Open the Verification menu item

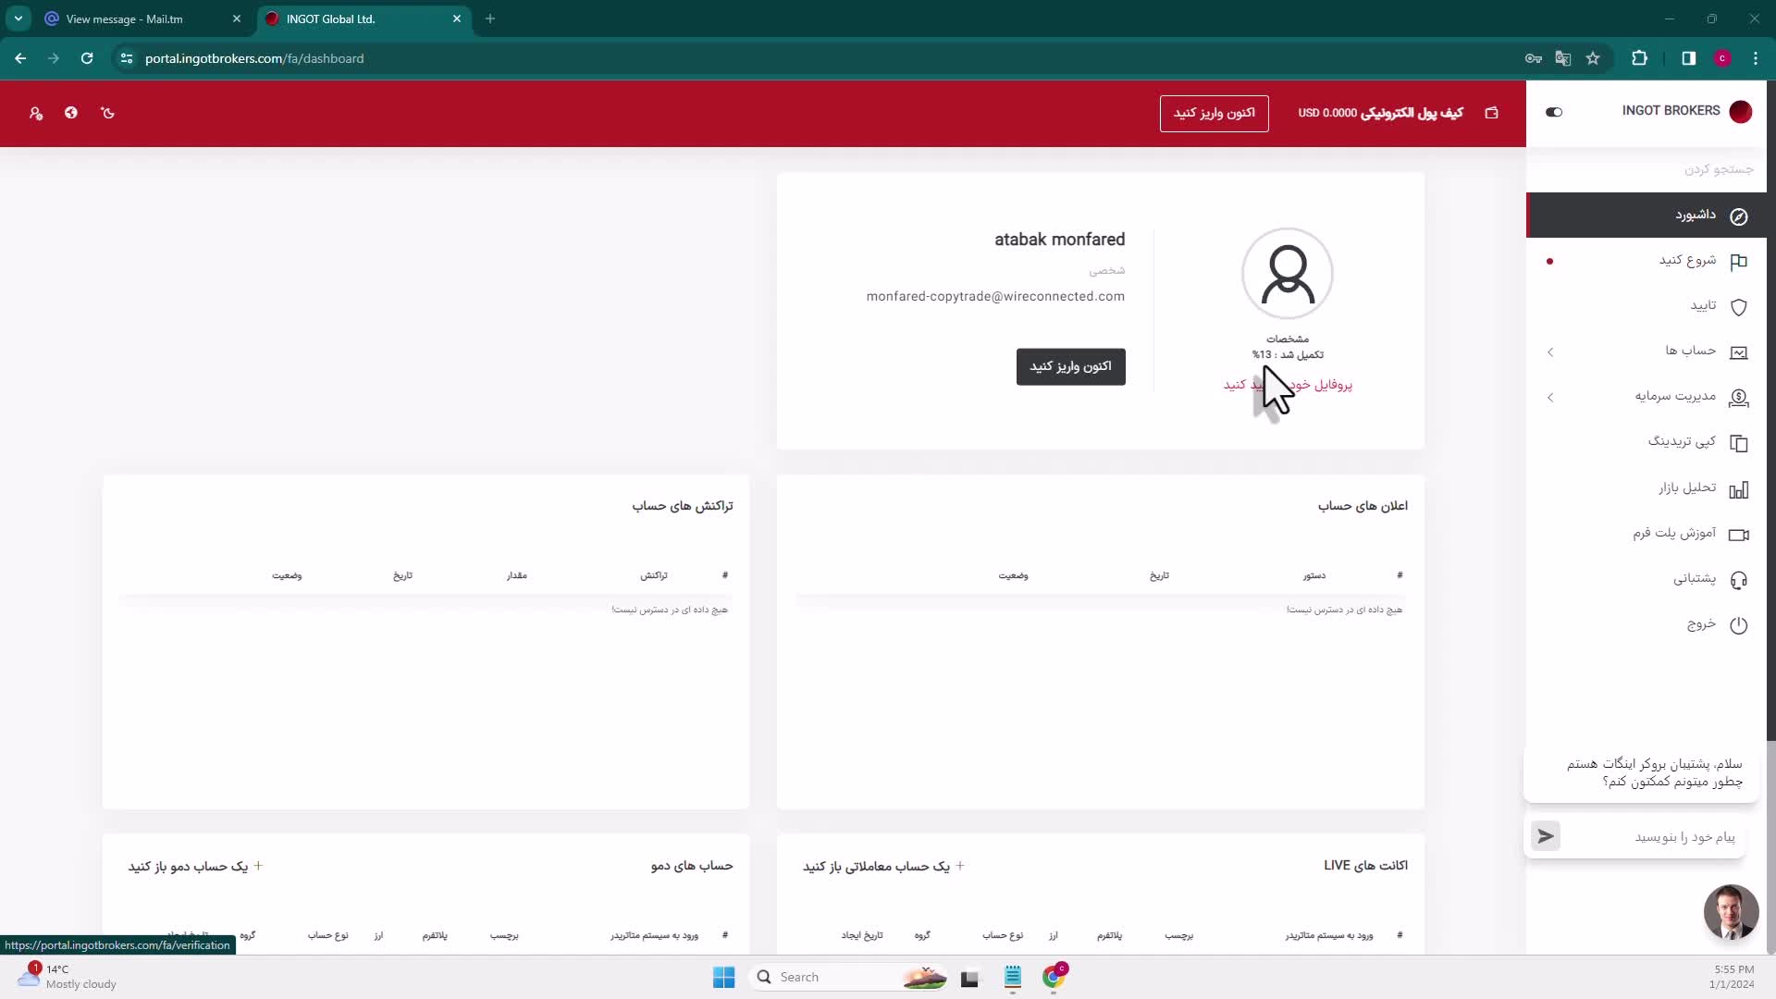click(x=1702, y=306)
